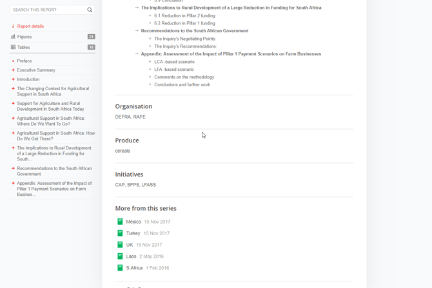Click the Report details info icon
The image size is (432, 288).
click(x=13, y=26)
